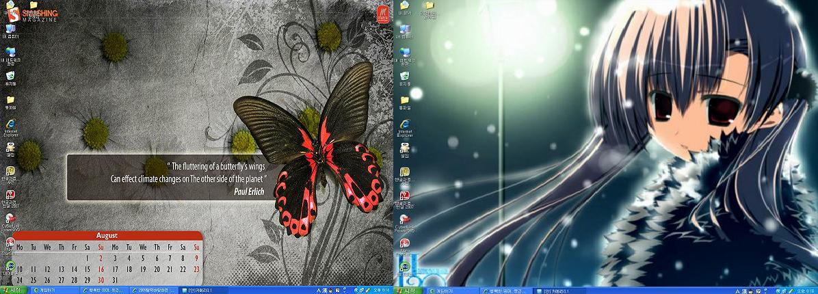Screen dimensions: 818x294
Task: Switch to [인]카페리3.1 taskbar window on anime desktop
Action: (x=559, y=291)
